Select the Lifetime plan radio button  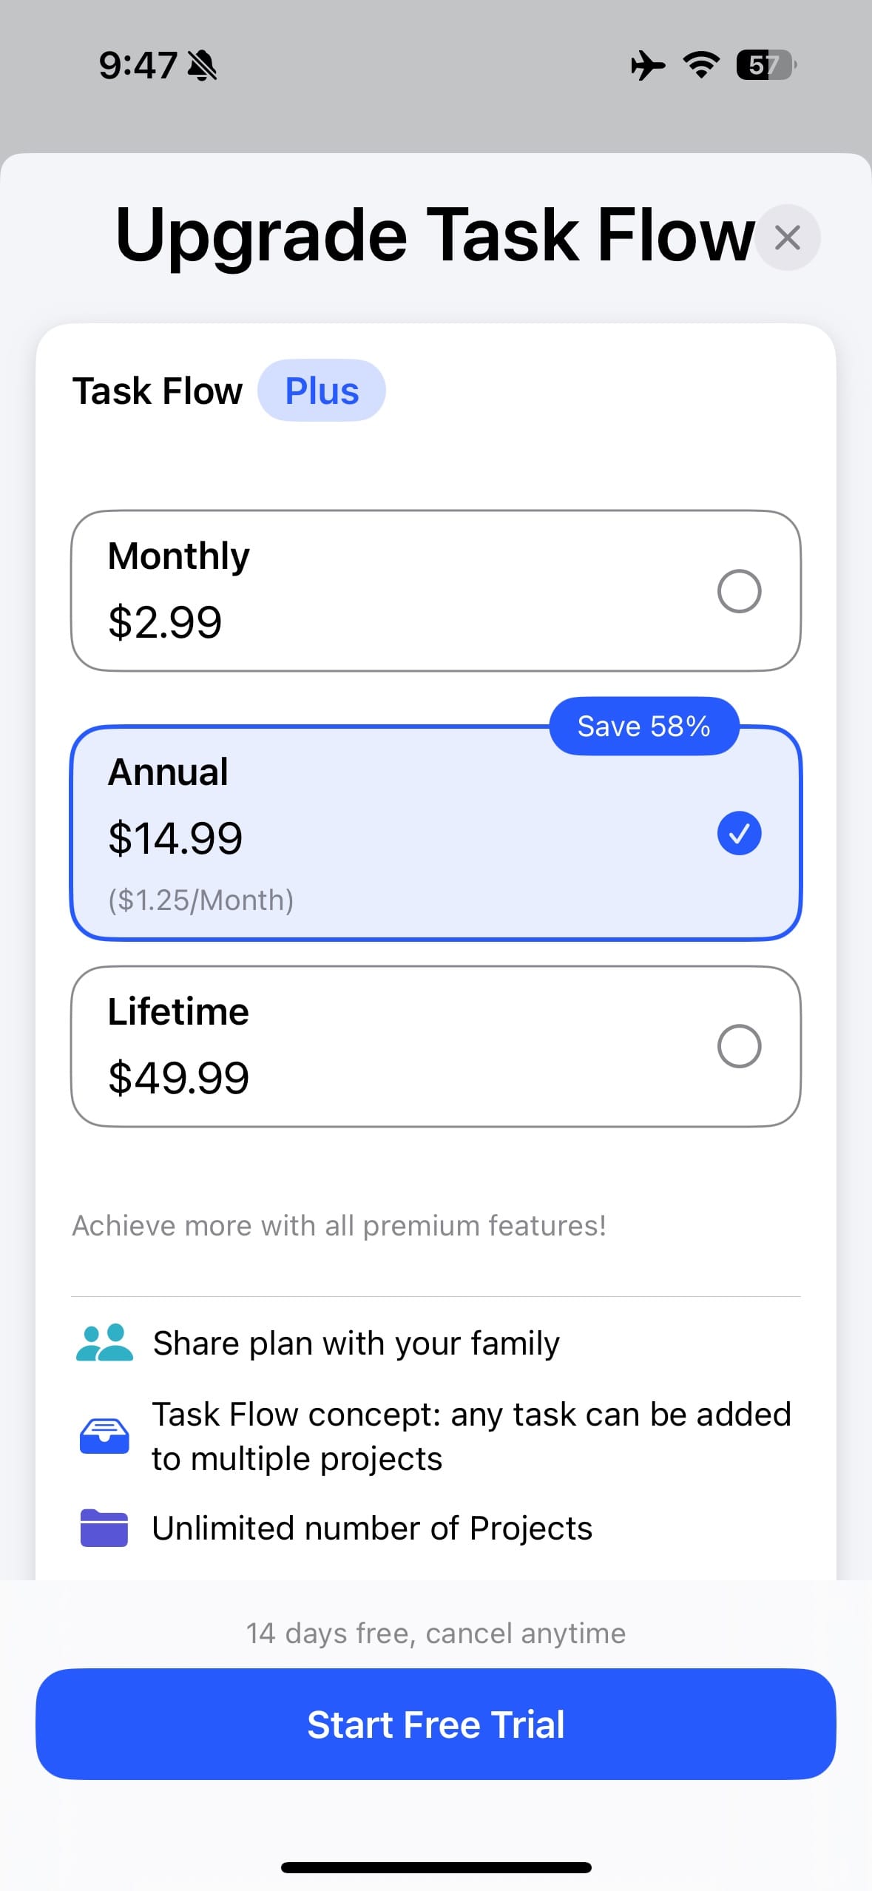(739, 1046)
